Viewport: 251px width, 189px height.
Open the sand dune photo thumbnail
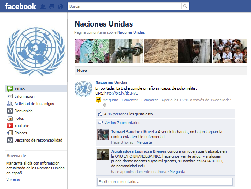pos(161,51)
